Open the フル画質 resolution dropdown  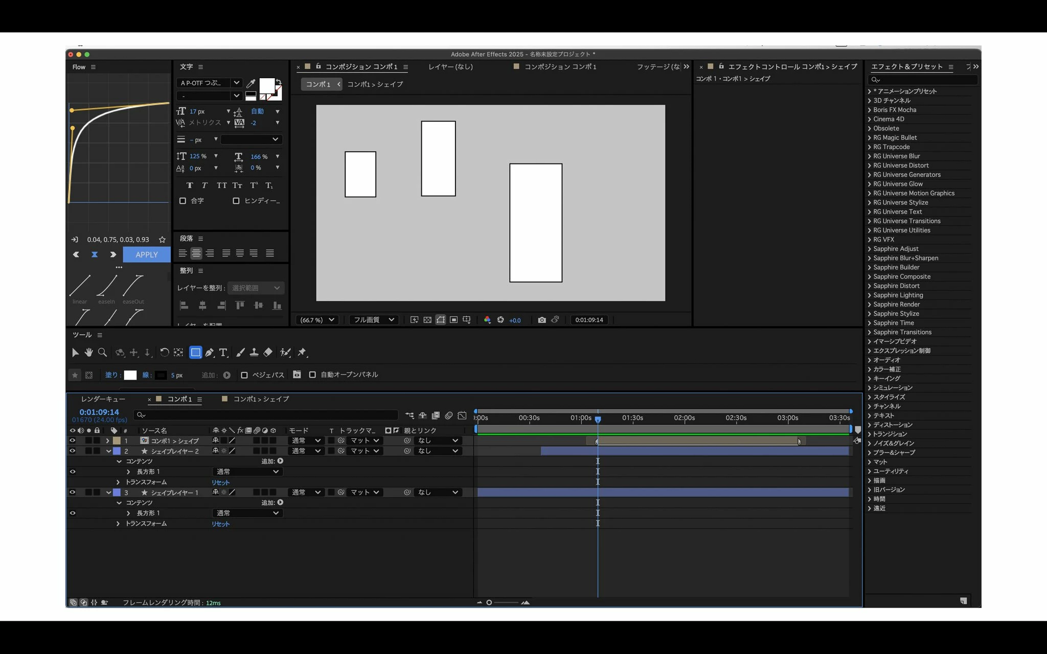pyautogui.click(x=374, y=320)
